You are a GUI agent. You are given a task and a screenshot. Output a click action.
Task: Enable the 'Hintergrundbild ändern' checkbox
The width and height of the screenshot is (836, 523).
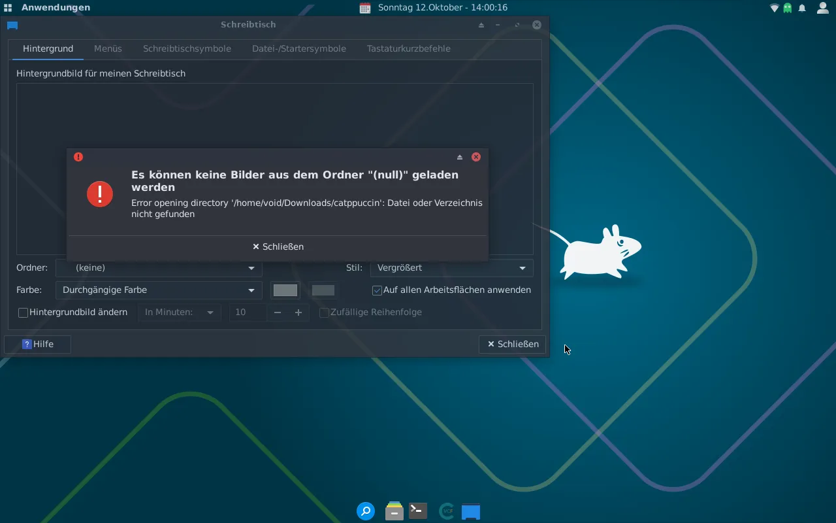[24, 312]
